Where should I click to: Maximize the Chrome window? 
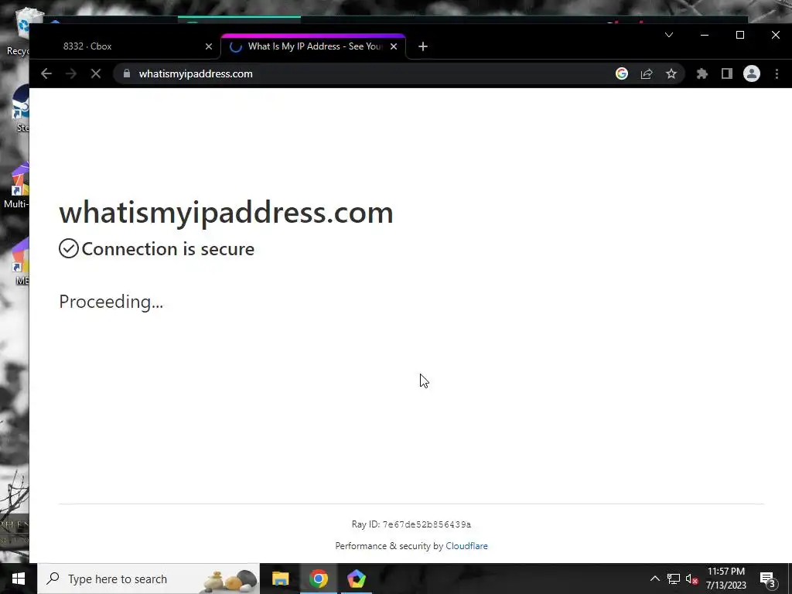(x=740, y=35)
